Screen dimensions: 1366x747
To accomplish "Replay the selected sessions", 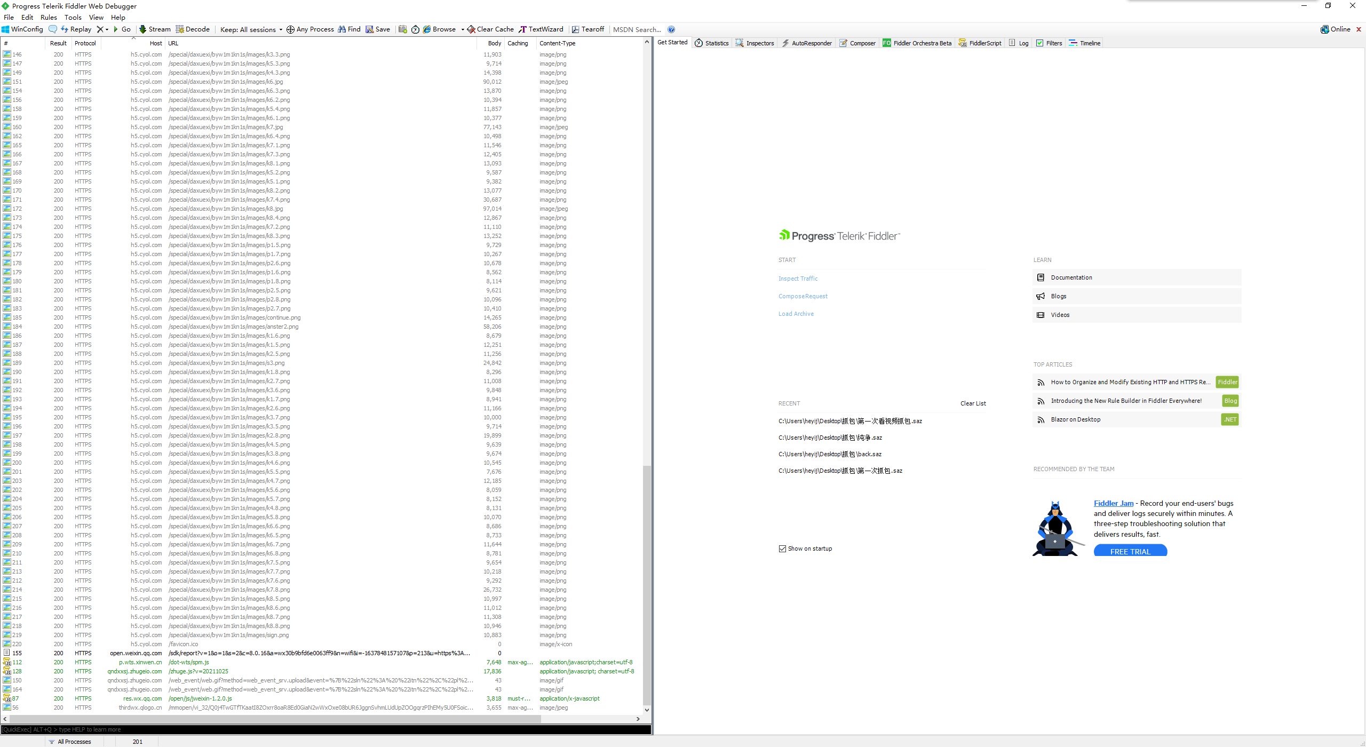I will pyautogui.click(x=76, y=29).
